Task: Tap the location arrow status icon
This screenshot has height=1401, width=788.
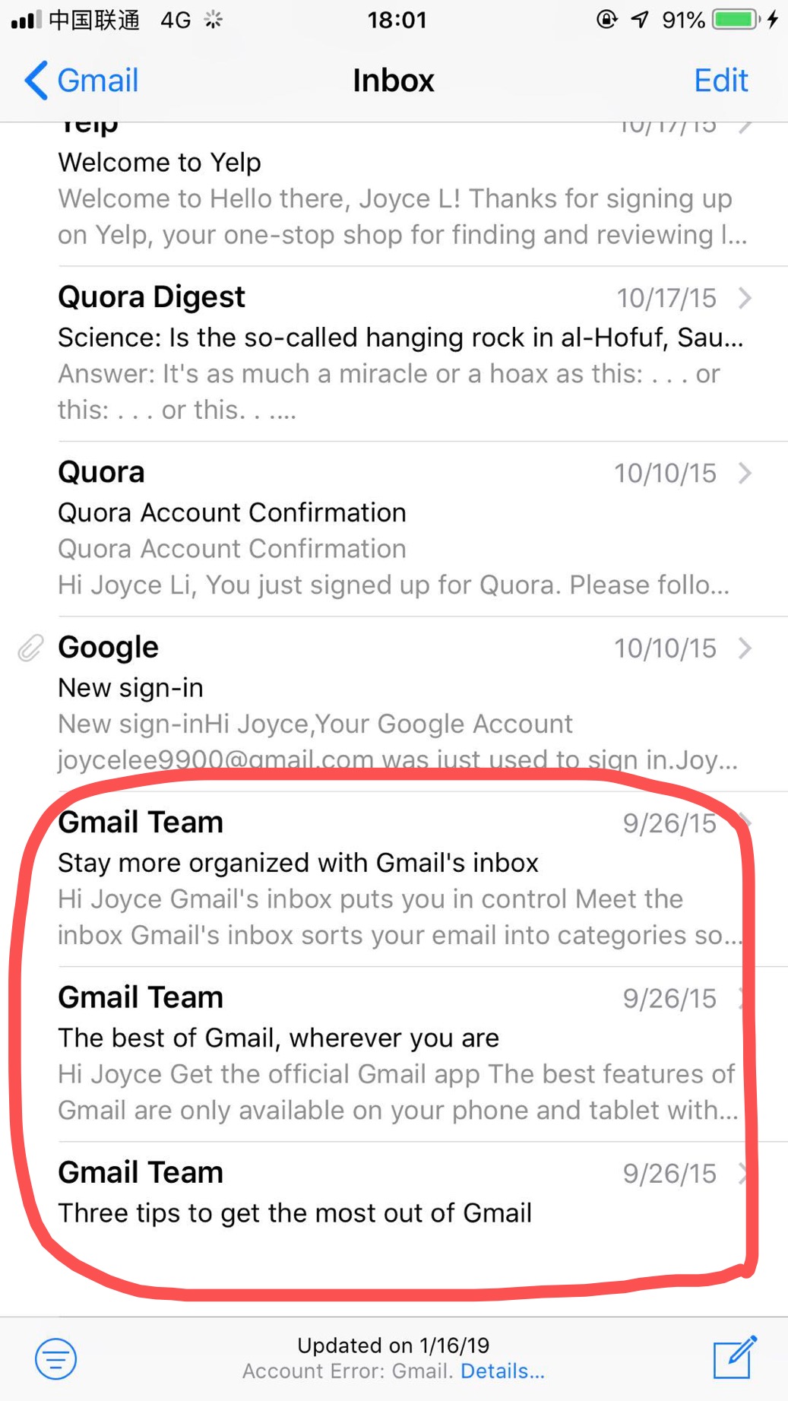Action: point(640,20)
